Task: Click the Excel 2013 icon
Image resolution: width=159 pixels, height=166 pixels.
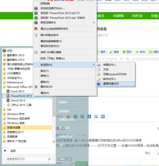Action: (8, 91)
